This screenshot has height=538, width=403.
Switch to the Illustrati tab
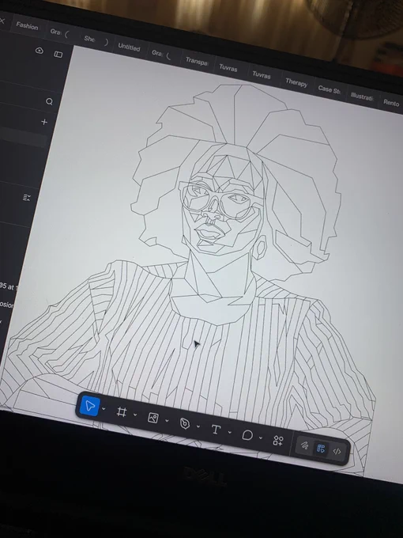click(362, 97)
